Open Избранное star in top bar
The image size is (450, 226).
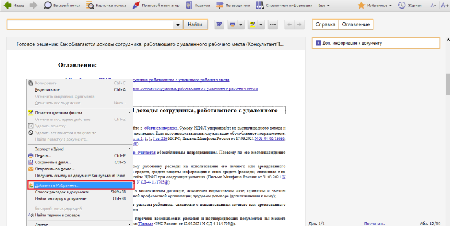tap(375, 5)
